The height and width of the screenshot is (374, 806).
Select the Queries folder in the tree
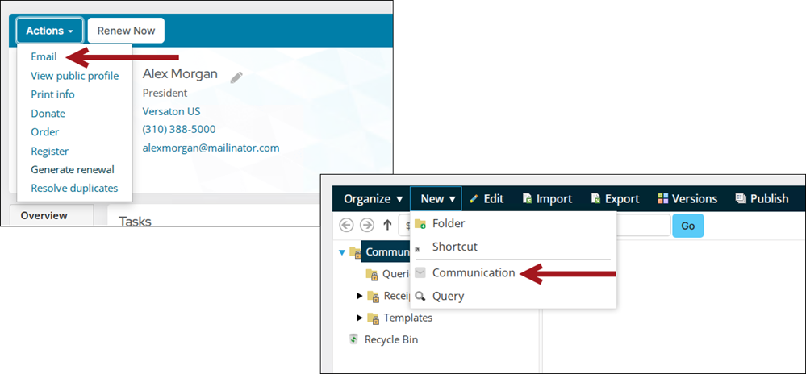[396, 274]
